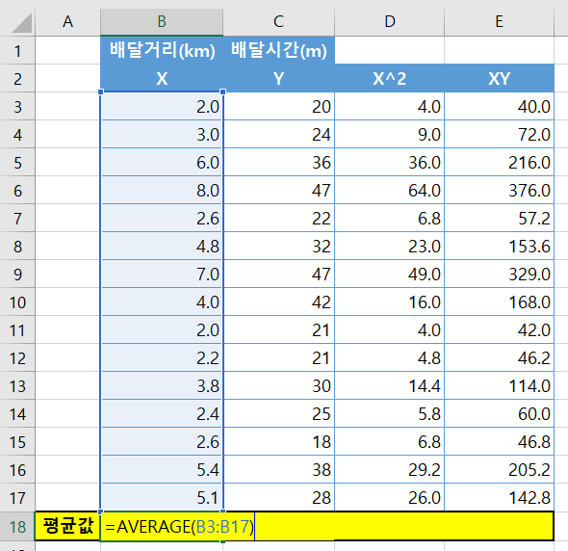
Task: Click the 배달거리(km) header cell
Action: [162, 50]
